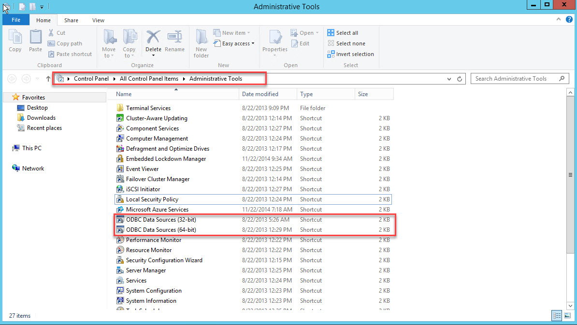Select Downloads in navigation pane

(x=36, y=118)
